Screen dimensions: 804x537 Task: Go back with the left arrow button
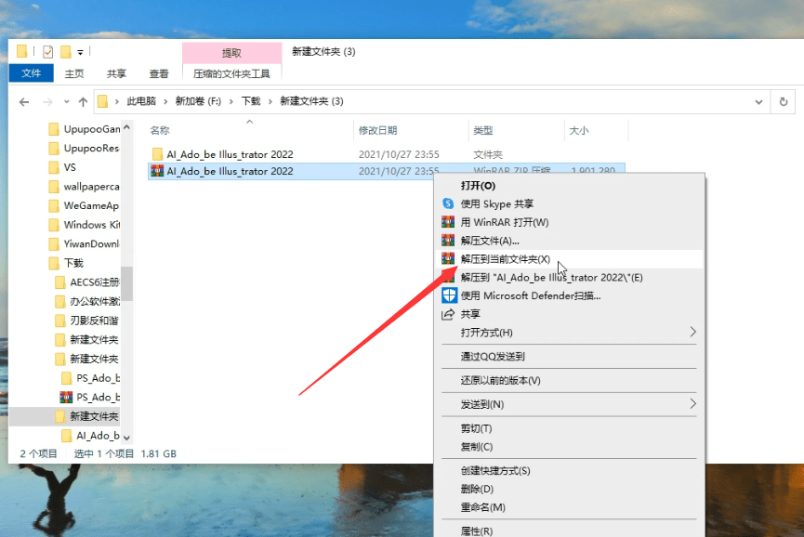click(24, 102)
